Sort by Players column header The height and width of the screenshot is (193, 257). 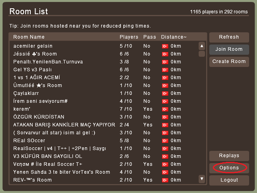click(x=129, y=37)
